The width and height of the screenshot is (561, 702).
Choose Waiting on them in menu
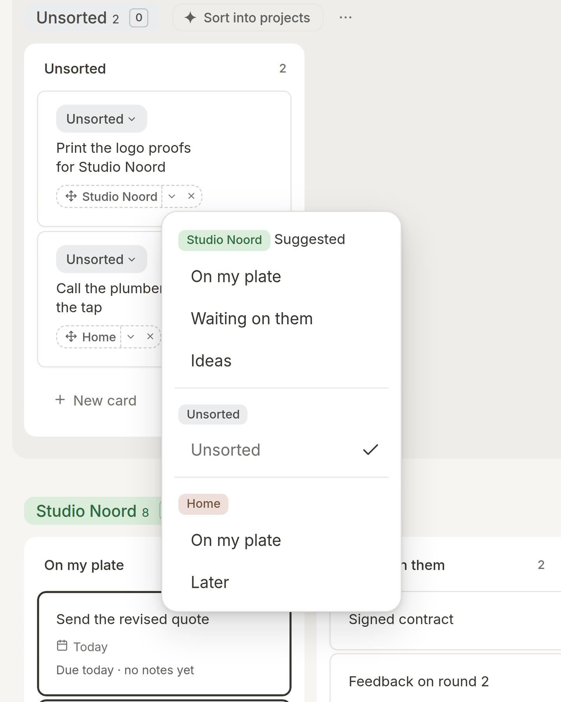pos(281,319)
